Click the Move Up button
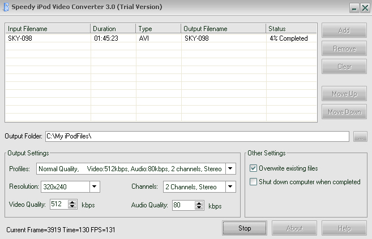The height and width of the screenshot is (239, 372). coord(344,94)
